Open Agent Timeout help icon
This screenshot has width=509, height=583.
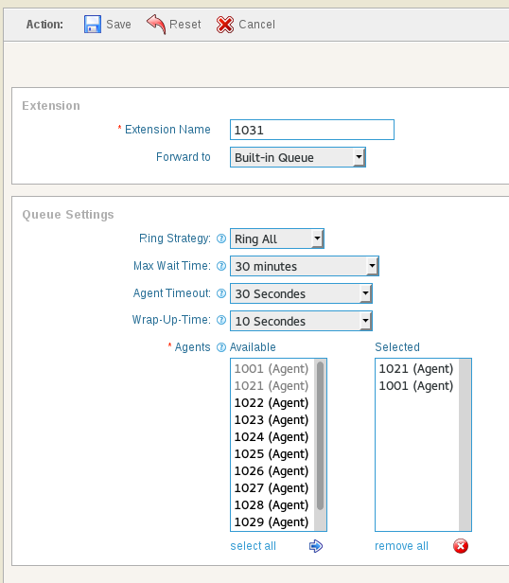tap(221, 293)
